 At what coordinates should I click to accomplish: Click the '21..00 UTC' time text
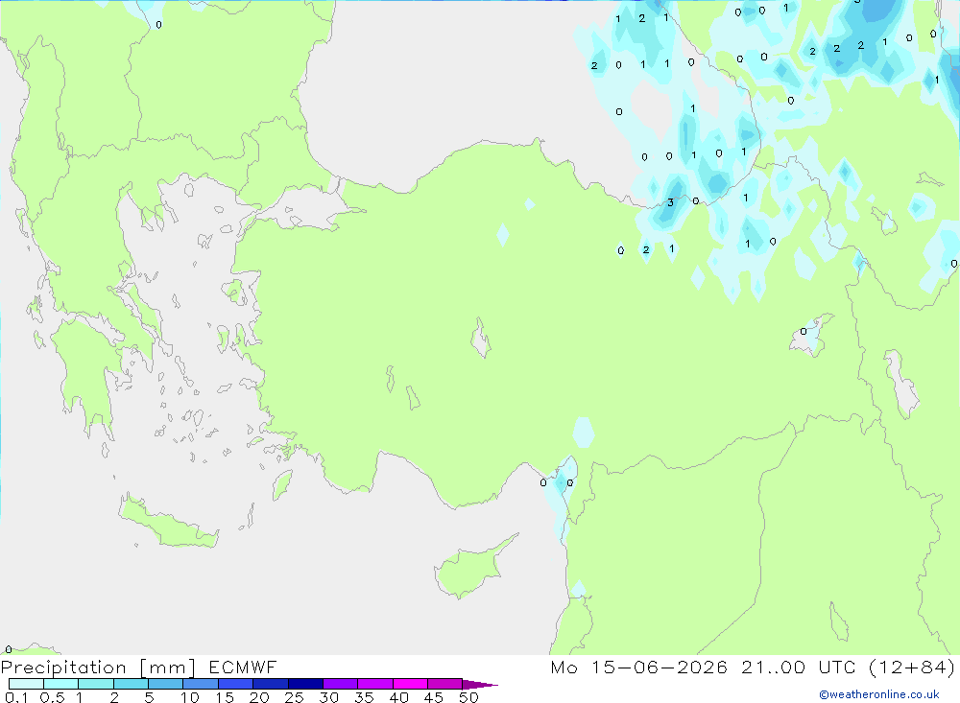799,667
